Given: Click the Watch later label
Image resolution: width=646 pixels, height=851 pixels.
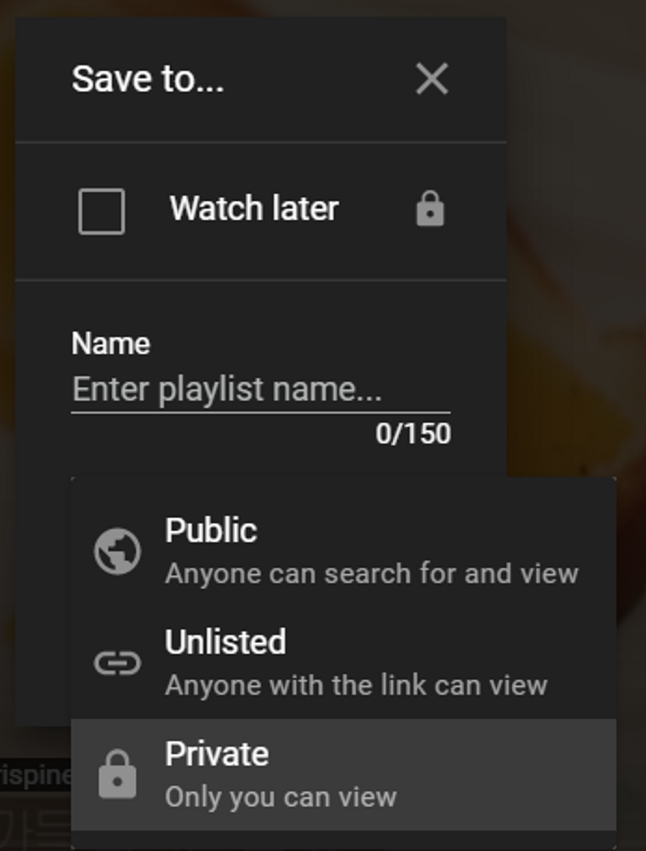Looking at the screenshot, I should (254, 209).
